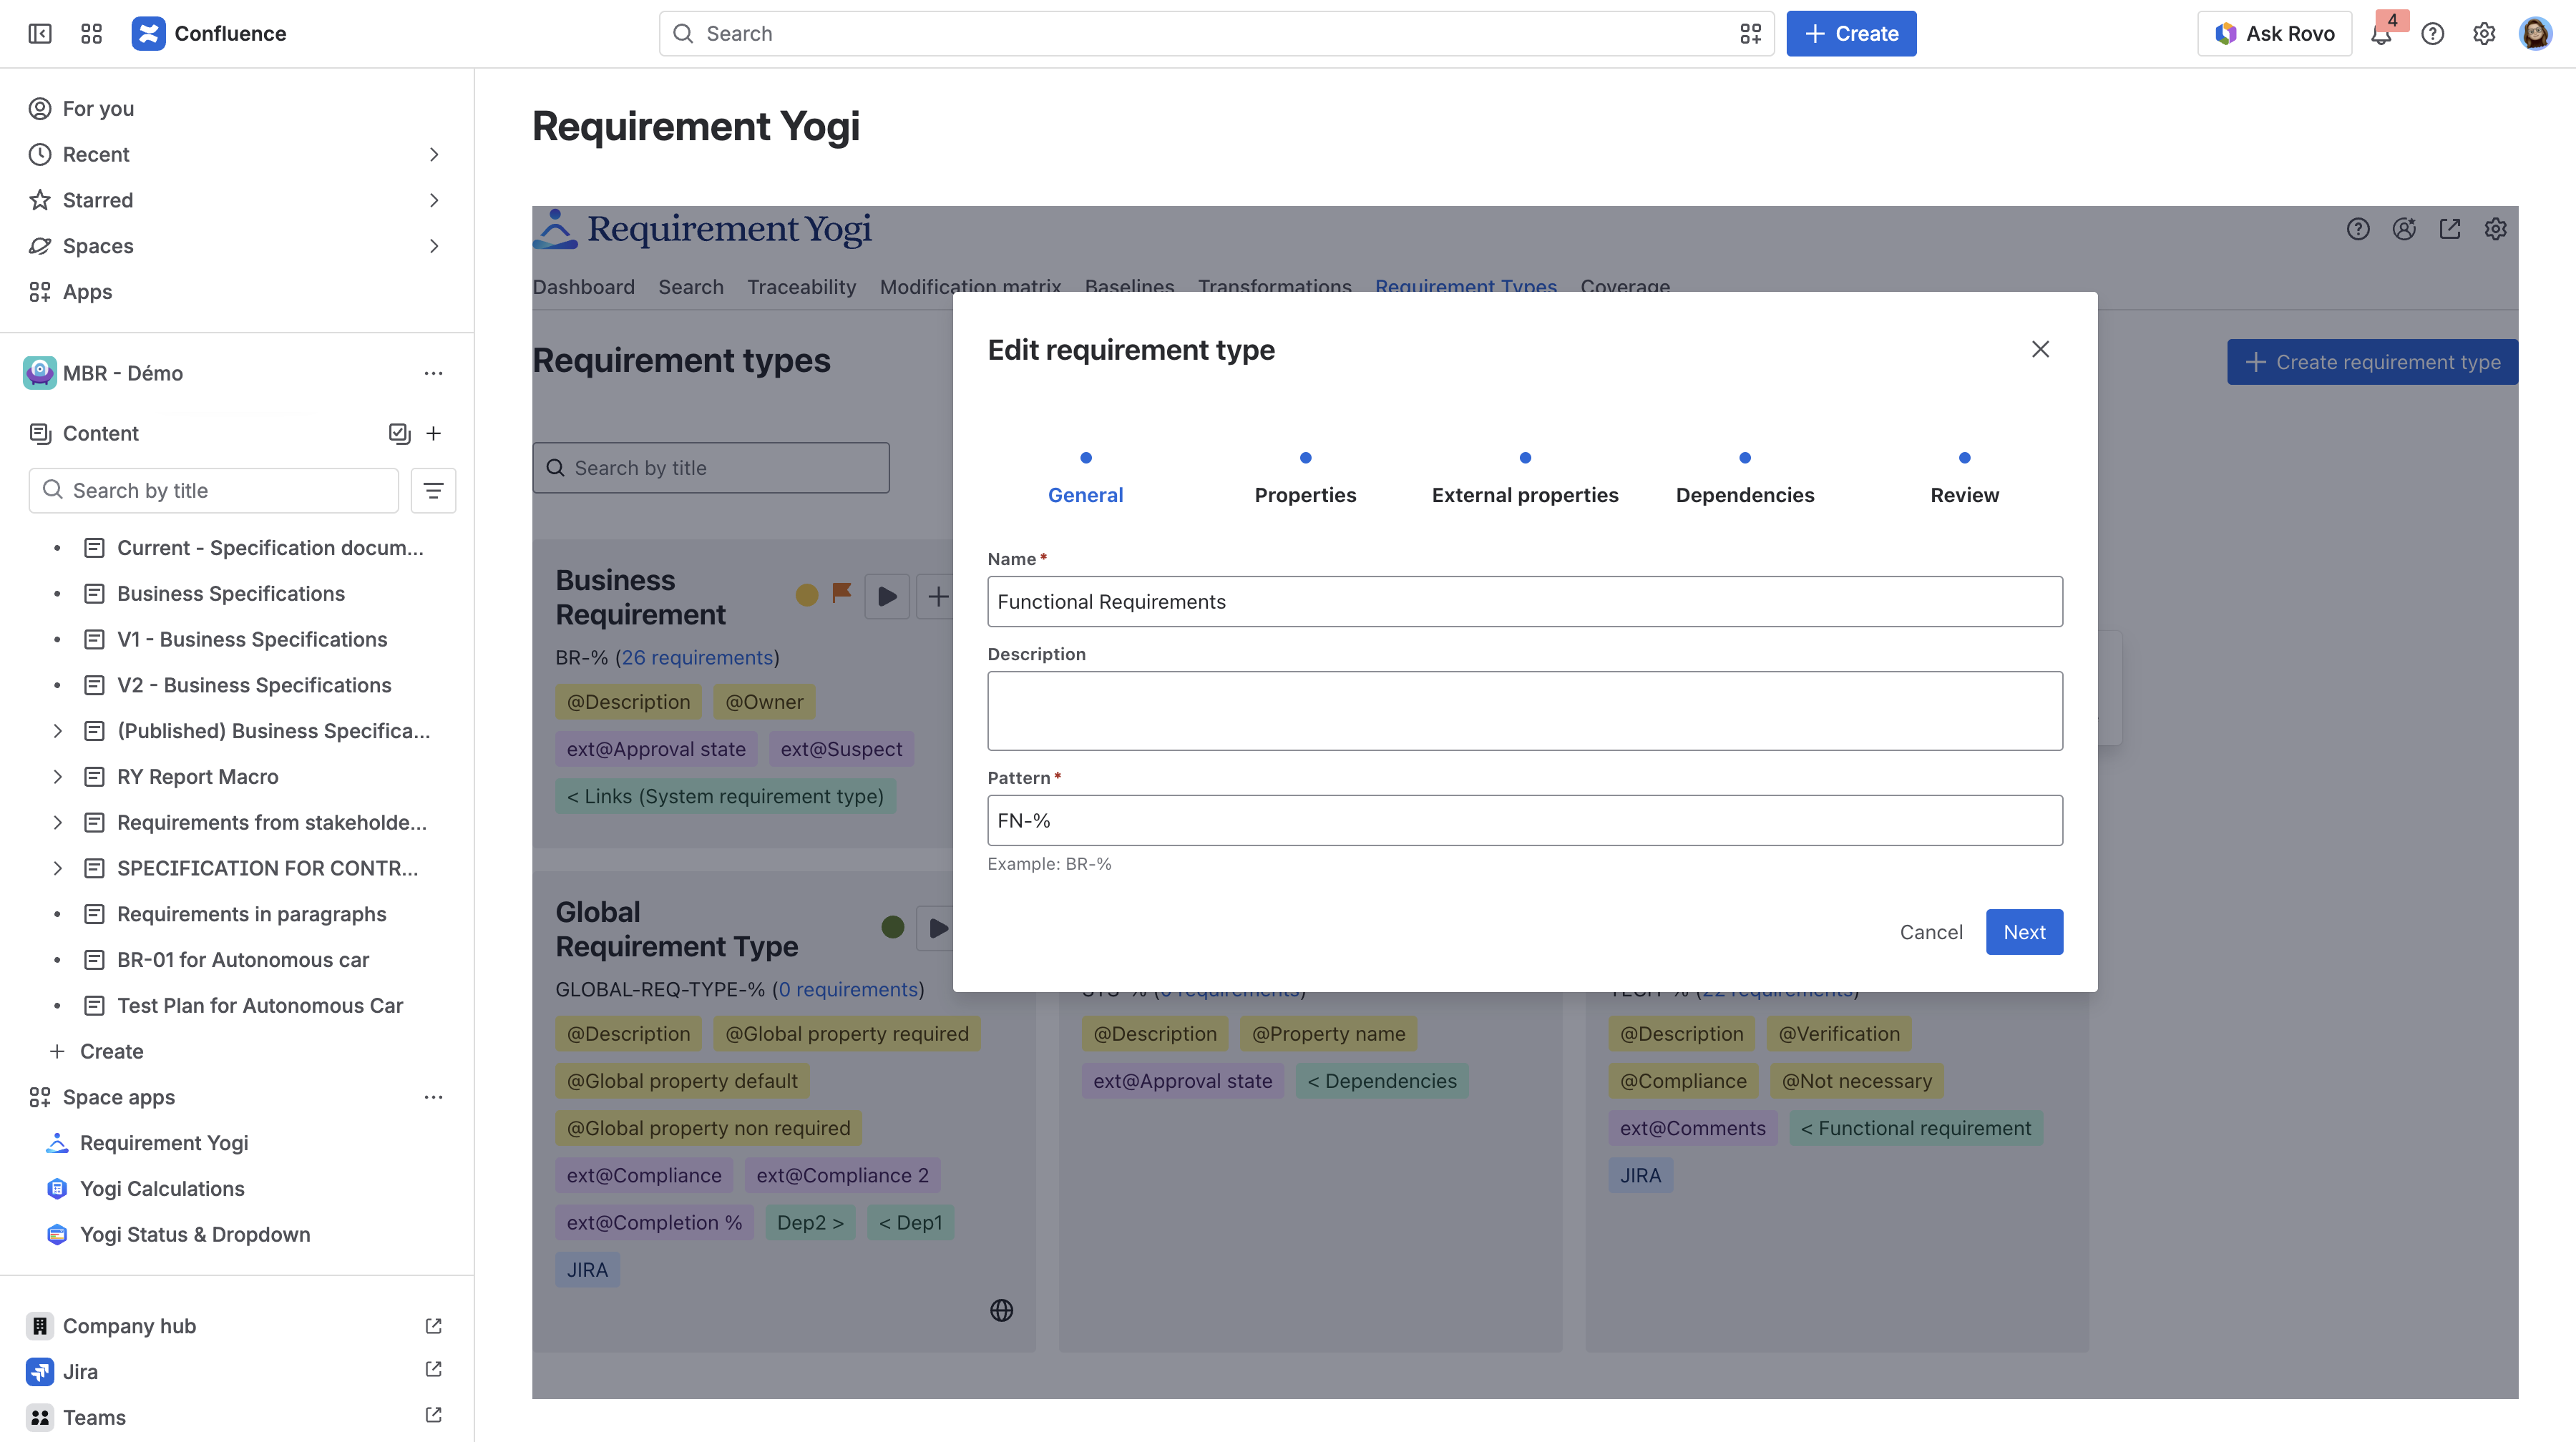Go to the Properties step
Screen dimensions: 2576x1442
point(1305,496)
